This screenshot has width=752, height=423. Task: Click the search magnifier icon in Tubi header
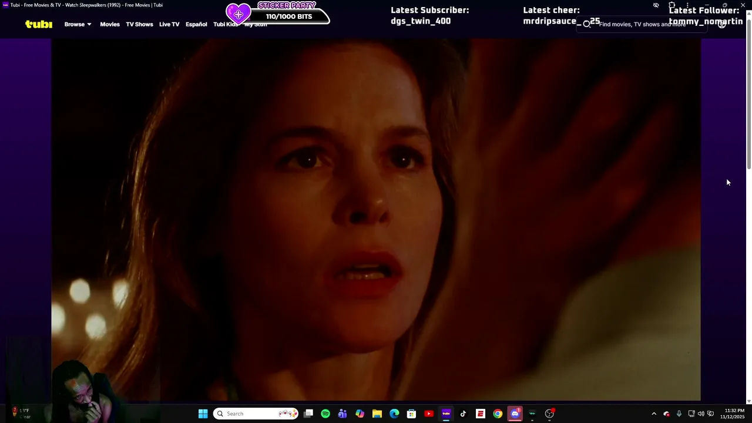pyautogui.click(x=586, y=25)
